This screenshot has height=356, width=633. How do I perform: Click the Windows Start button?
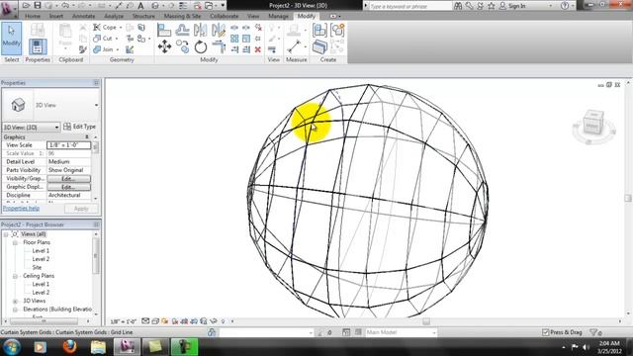coord(12,347)
